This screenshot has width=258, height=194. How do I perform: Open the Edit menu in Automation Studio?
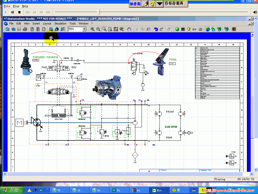19,23
